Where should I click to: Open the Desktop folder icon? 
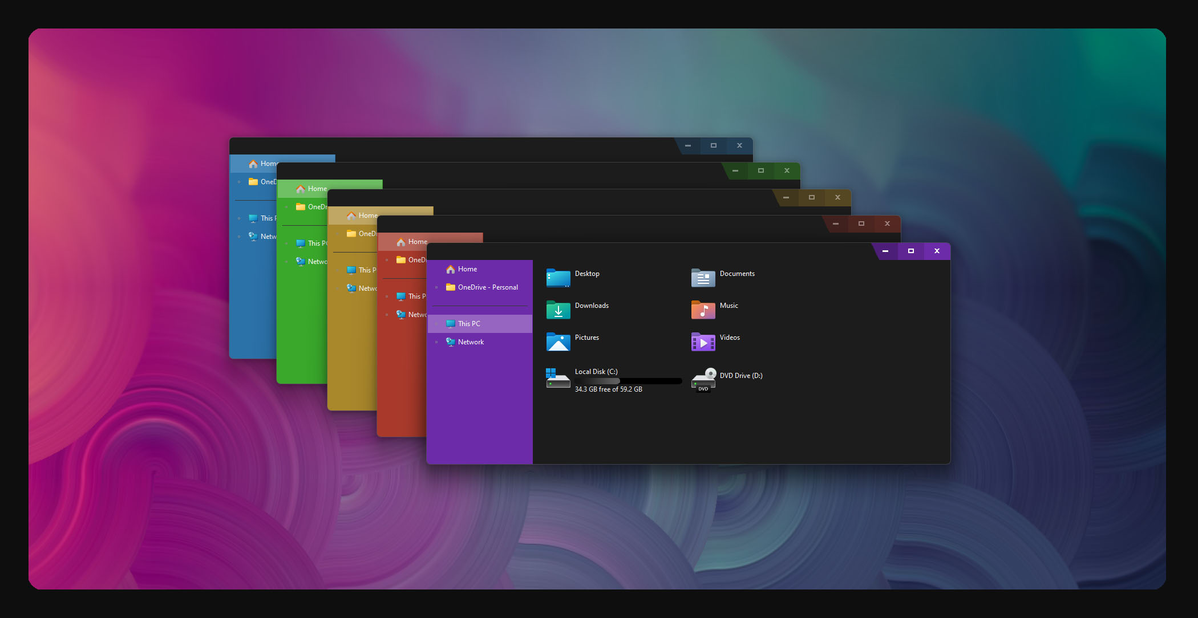[558, 278]
